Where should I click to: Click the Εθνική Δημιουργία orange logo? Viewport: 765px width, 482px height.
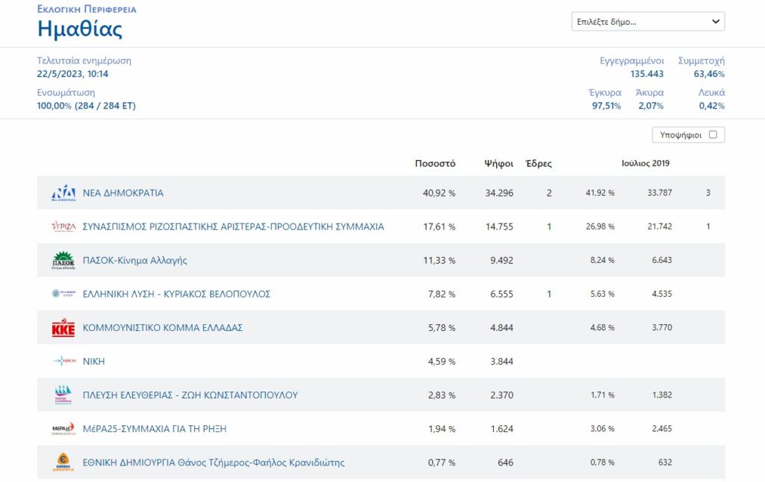[64, 463]
